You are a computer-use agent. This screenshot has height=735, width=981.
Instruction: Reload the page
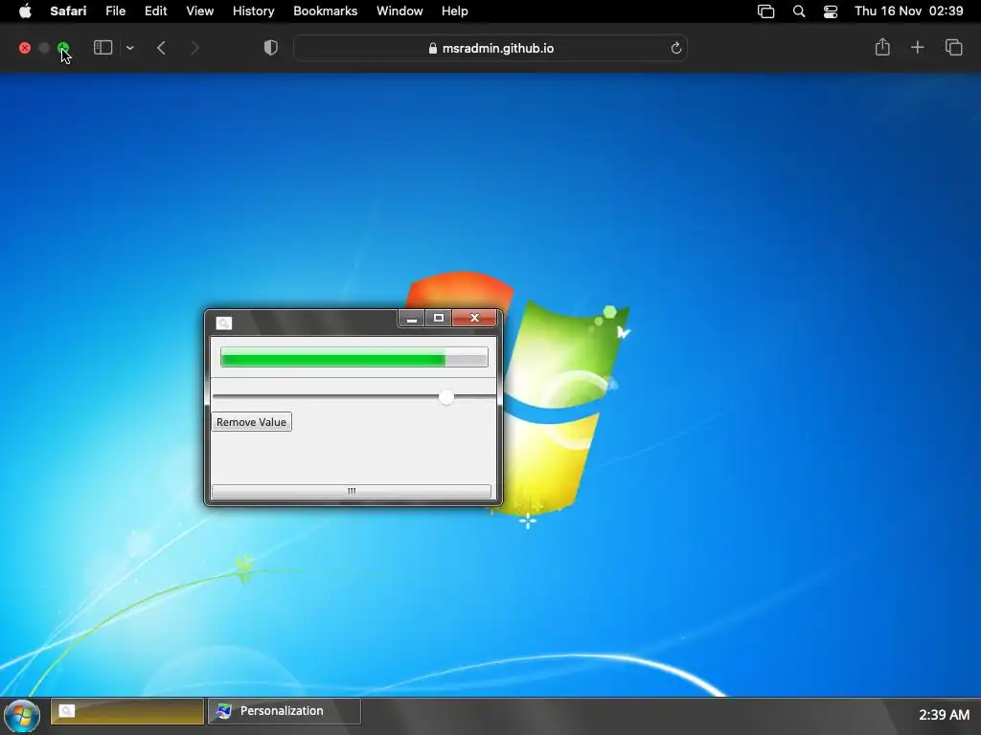[675, 48]
